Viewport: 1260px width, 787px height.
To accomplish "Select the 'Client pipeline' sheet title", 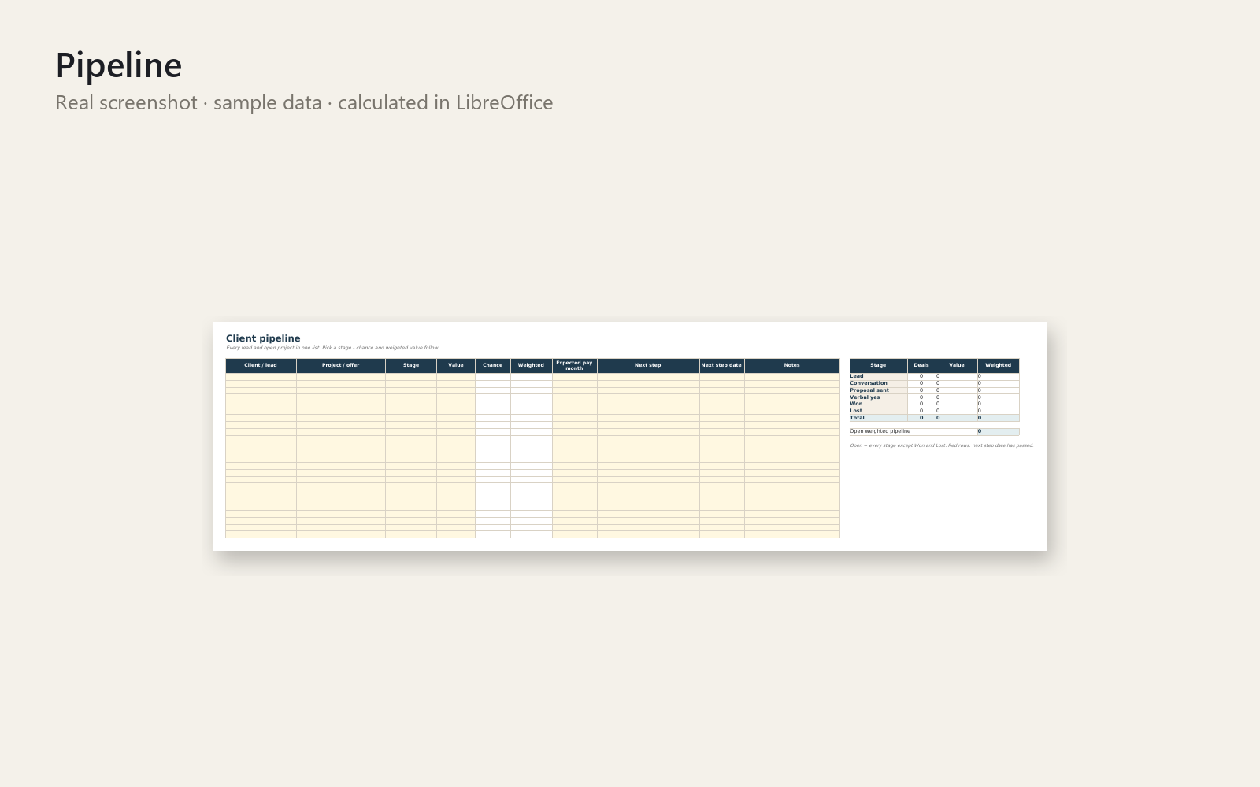I will coord(263,338).
